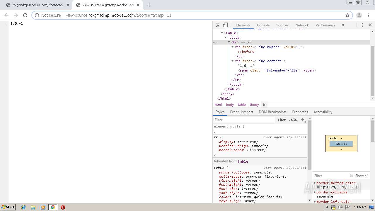Reload the current page

(25, 15)
